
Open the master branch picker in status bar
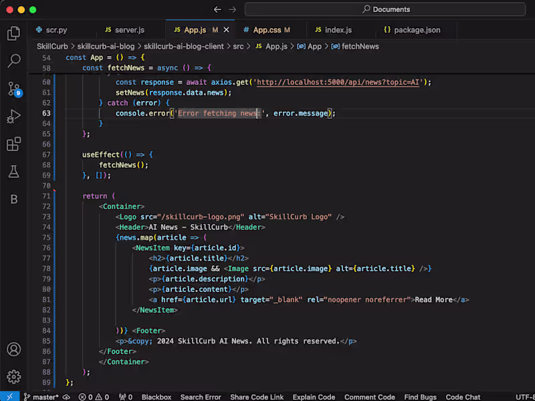point(41,396)
